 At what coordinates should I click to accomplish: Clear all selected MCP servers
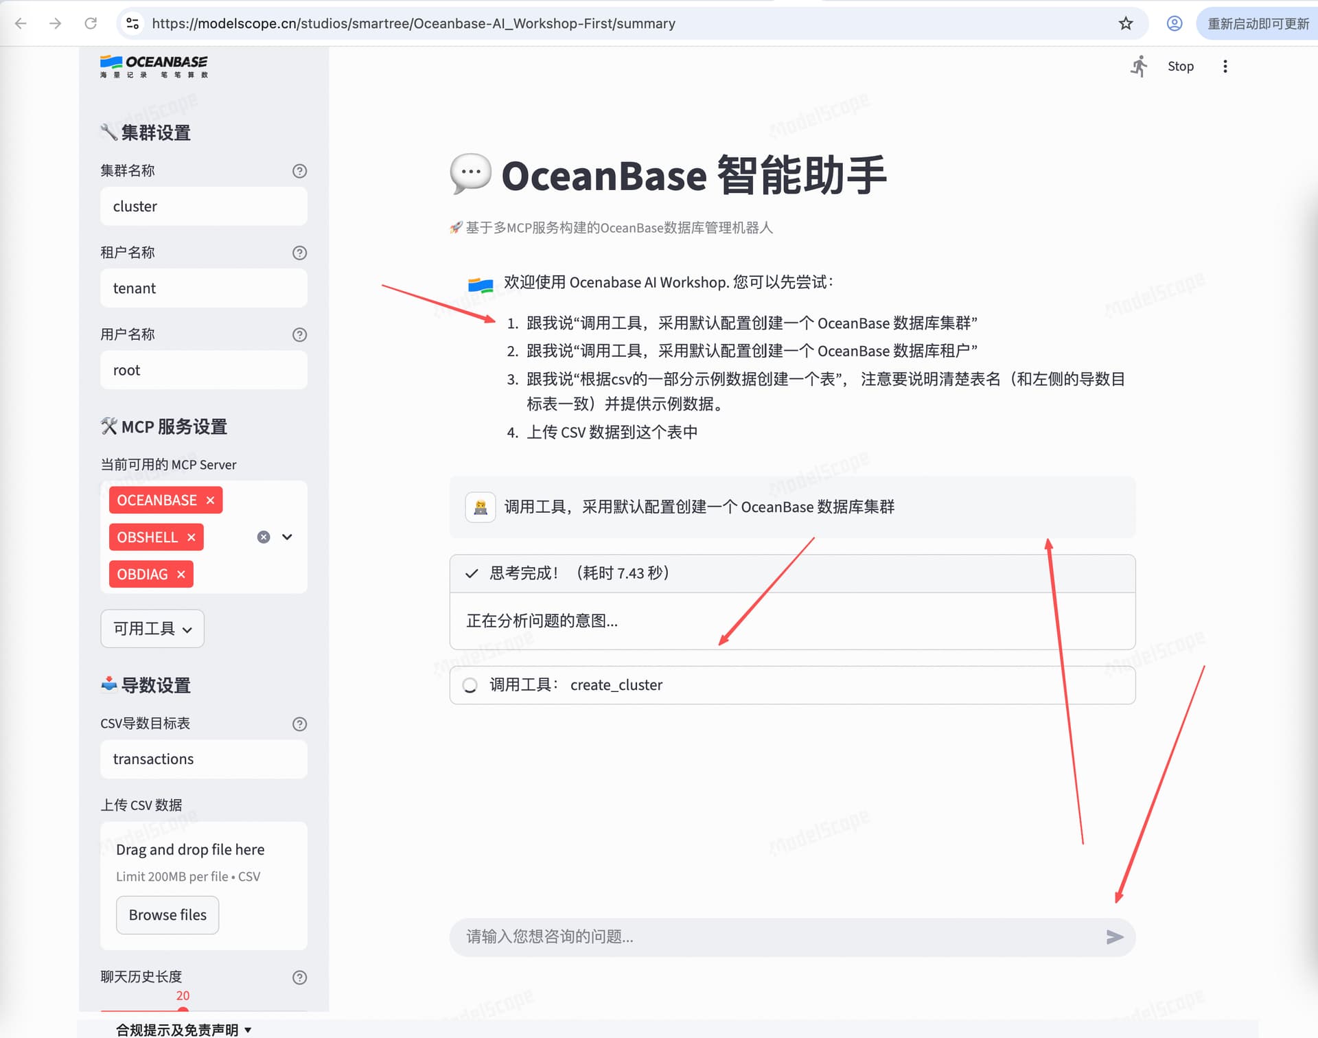(x=264, y=537)
